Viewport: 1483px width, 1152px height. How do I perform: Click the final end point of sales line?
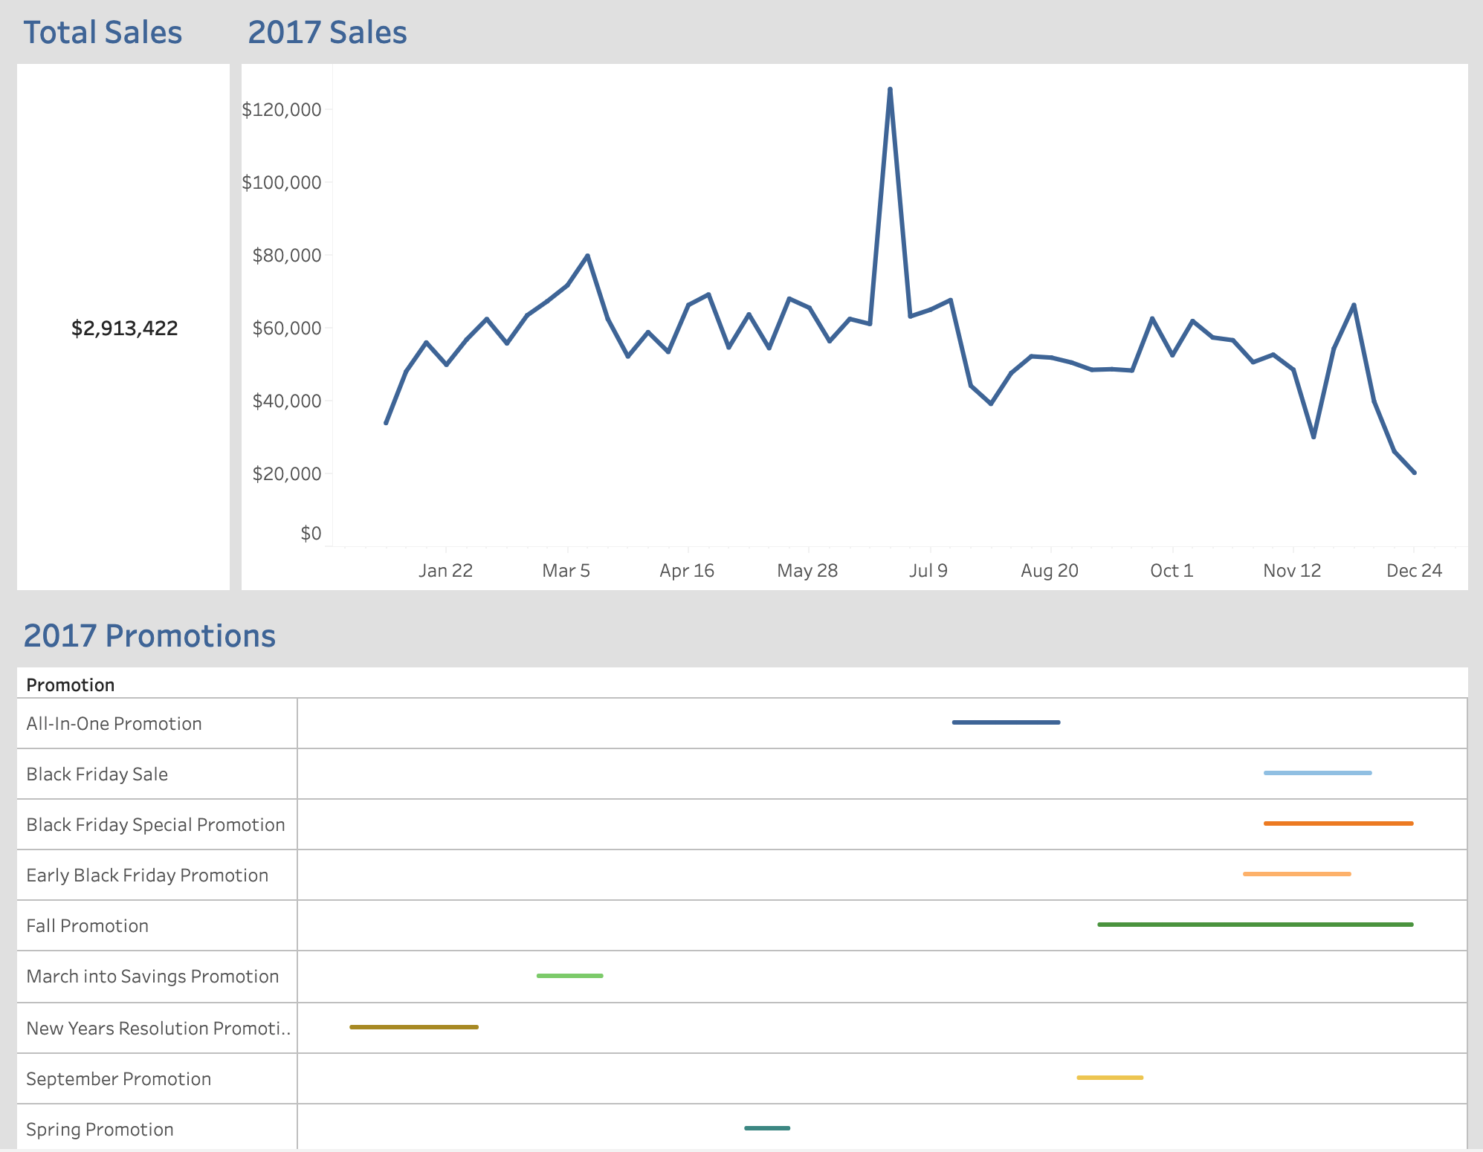[x=1414, y=473]
